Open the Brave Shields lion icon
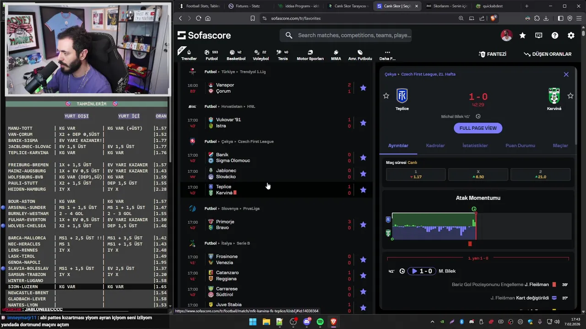The height and width of the screenshot is (329, 586). [493, 18]
